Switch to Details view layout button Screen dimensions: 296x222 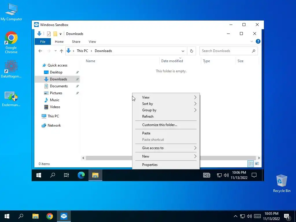[x=251, y=164]
